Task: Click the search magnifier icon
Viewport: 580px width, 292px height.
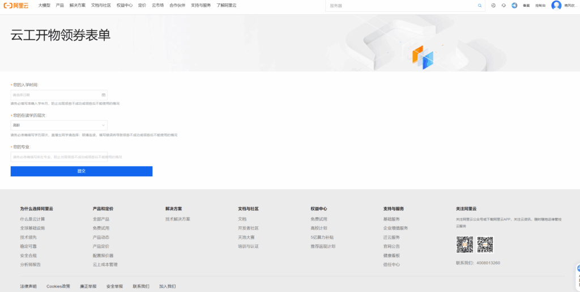Action: pyautogui.click(x=480, y=6)
